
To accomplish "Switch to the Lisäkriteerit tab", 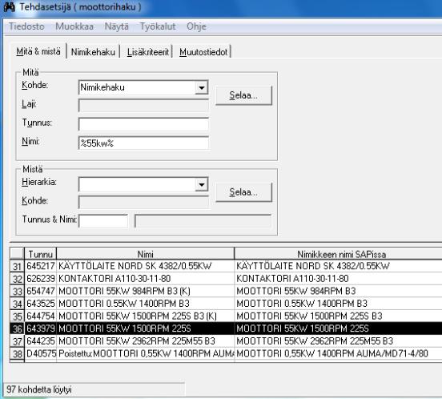I will coord(148,52).
